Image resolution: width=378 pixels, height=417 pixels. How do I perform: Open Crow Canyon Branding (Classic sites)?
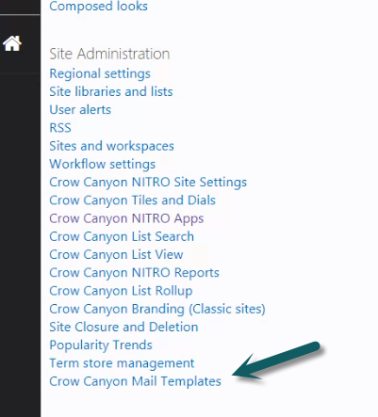pyautogui.click(x=157, y=309)
